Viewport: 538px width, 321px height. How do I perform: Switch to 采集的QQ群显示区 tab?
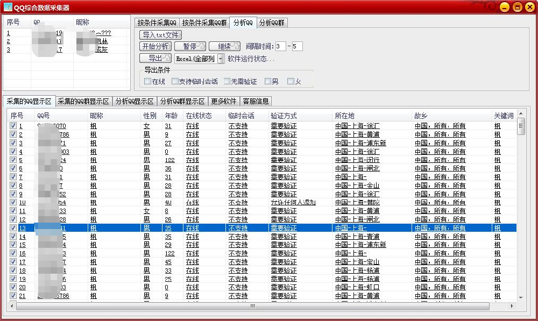pyautogui.click(x=83, y=101)
